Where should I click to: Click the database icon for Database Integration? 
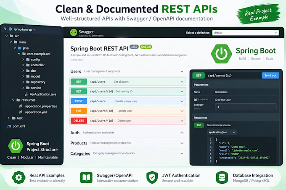point(222,177)
